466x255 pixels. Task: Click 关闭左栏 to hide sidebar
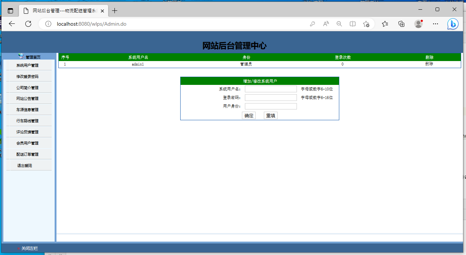[29, 248]
